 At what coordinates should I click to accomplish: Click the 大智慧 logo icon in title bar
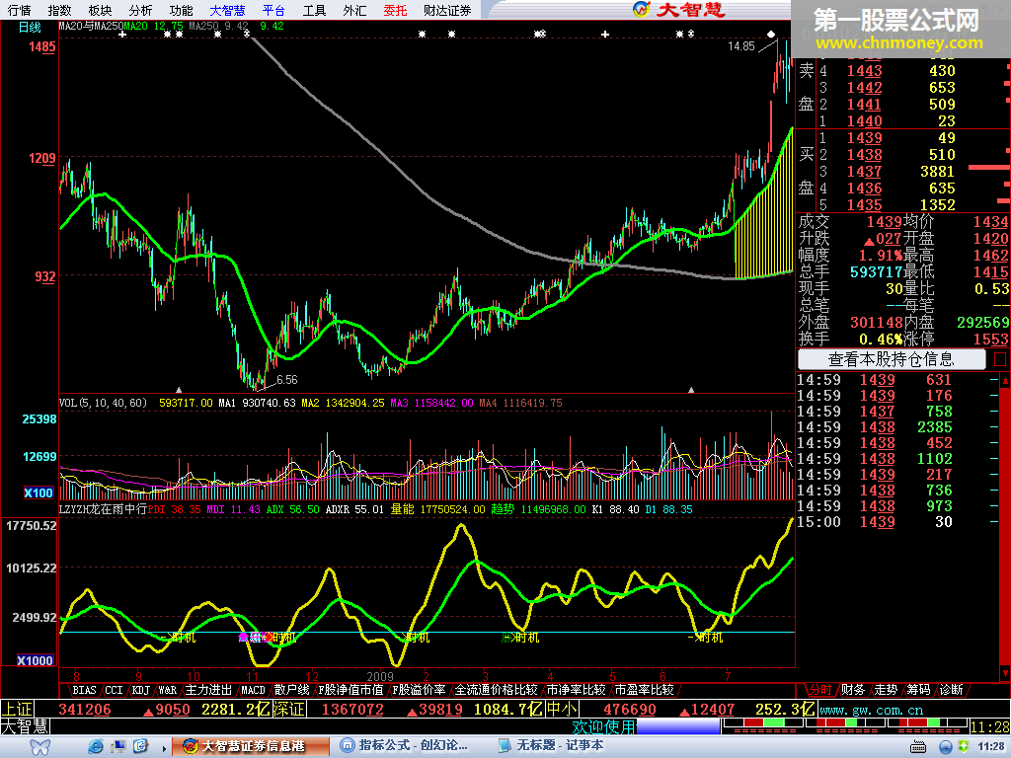pyautogui.click(x=642, y=9)
